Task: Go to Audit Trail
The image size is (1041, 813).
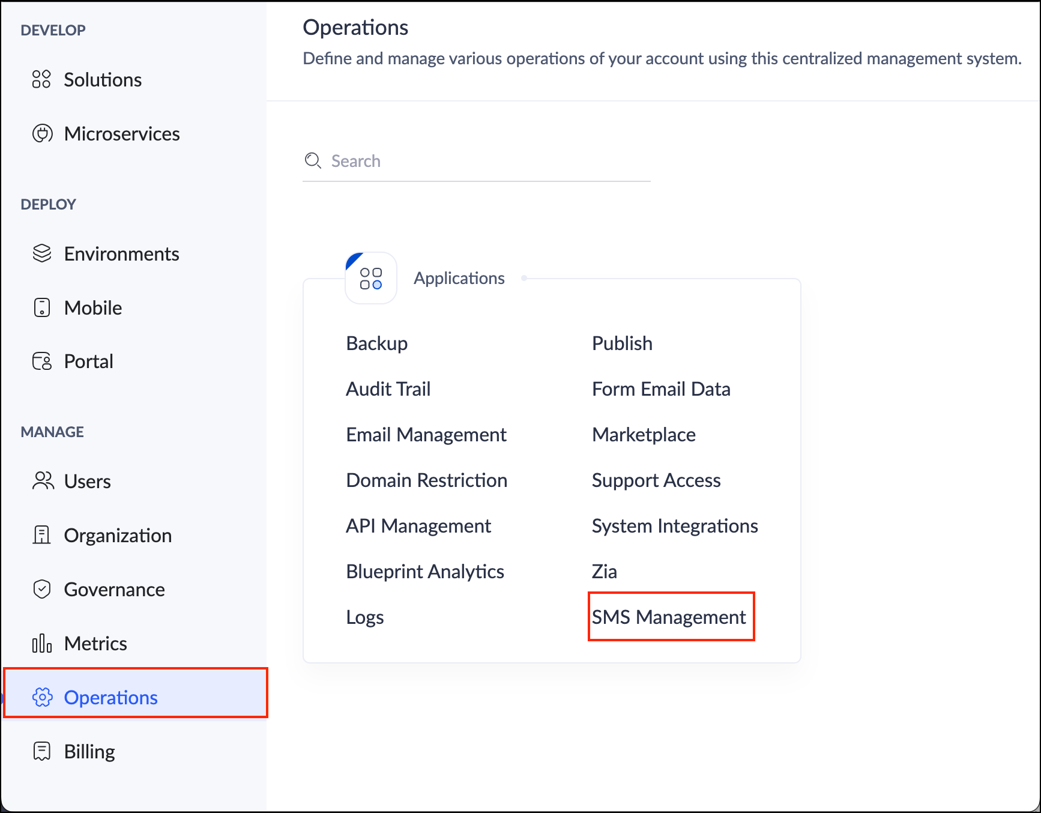Action: click(x=388, y=389)
